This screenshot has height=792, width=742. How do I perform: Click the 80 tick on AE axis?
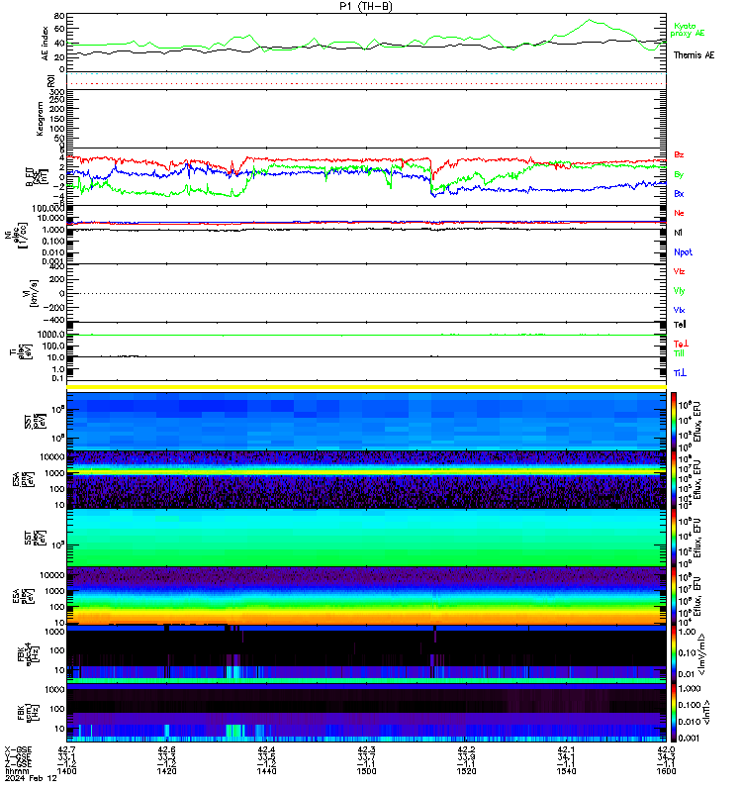[59, 16]
